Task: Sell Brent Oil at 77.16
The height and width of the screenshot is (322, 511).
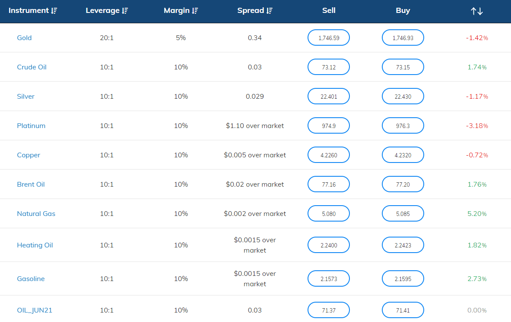Action: (x=328, y=184)
